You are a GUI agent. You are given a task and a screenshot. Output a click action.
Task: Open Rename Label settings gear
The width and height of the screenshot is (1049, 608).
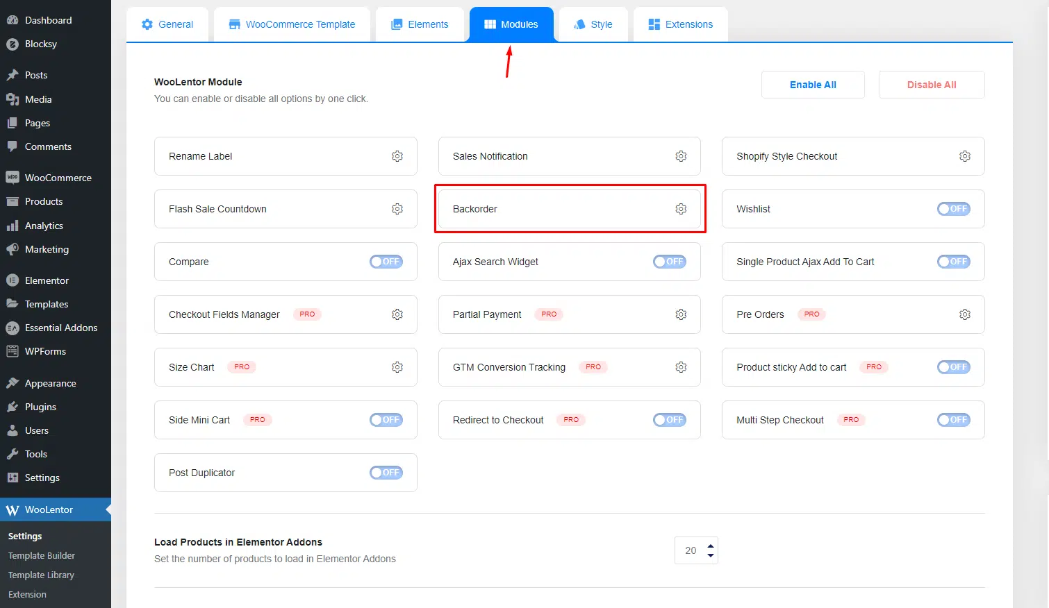[397, 156]
